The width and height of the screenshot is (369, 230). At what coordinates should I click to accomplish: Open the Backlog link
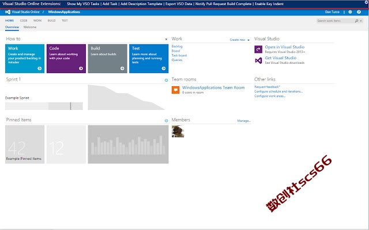177,47
